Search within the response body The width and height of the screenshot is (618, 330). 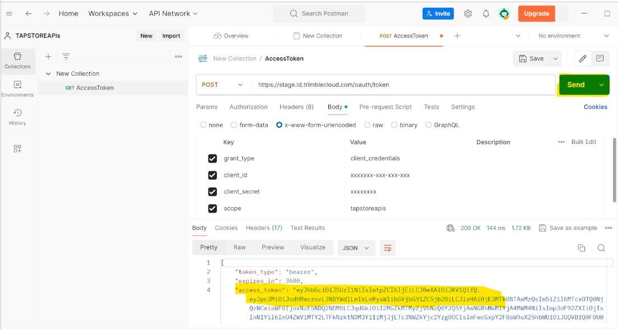pyautogui.click(x=601, y=248)
